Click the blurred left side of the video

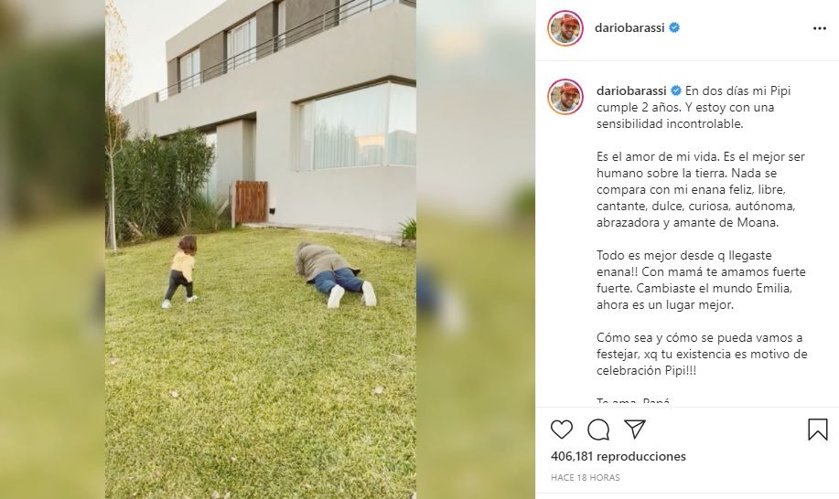[52, 249]
